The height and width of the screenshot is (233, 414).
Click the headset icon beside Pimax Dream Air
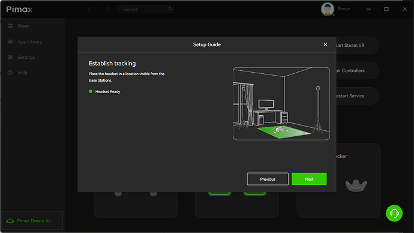pyautogui.click(x=10, y=220)
